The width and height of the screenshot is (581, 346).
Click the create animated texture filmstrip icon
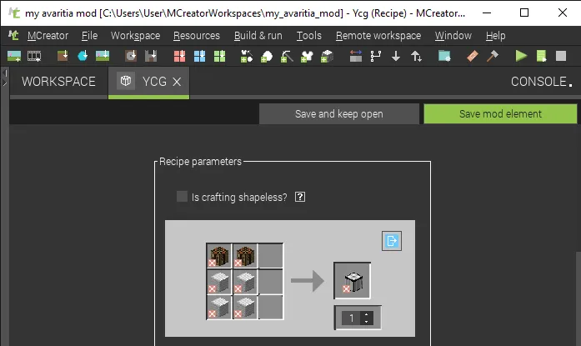(34, 57)
